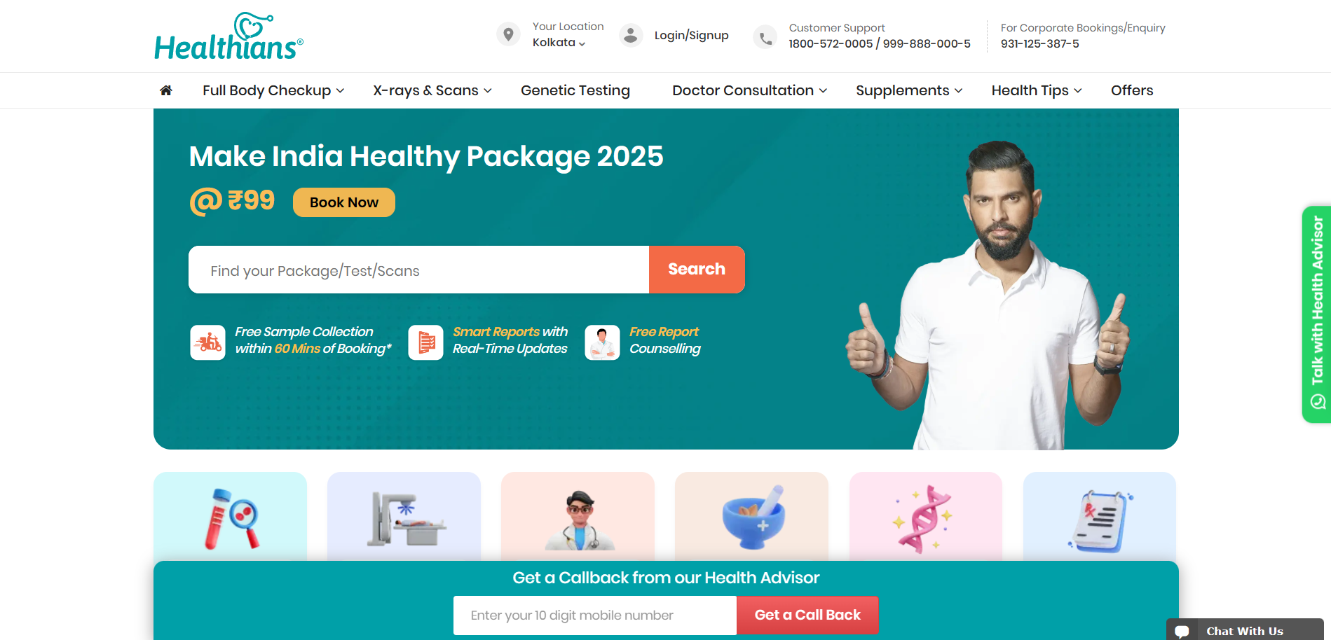This screenshot has height=640, width=1331.
Task: Click the user profile icon beside Login/Signup
Action: tap(631, 35)
